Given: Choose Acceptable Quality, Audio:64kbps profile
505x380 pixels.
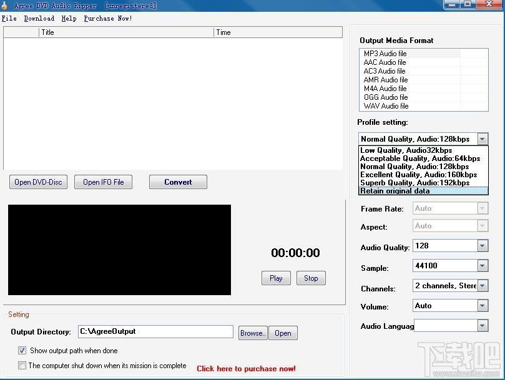Looking at the screenshot, I should 423,158.
